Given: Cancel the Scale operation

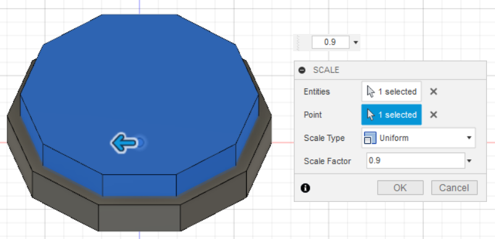Looking at the screenshot, I should pyautogui.click(x=454, y=188).
